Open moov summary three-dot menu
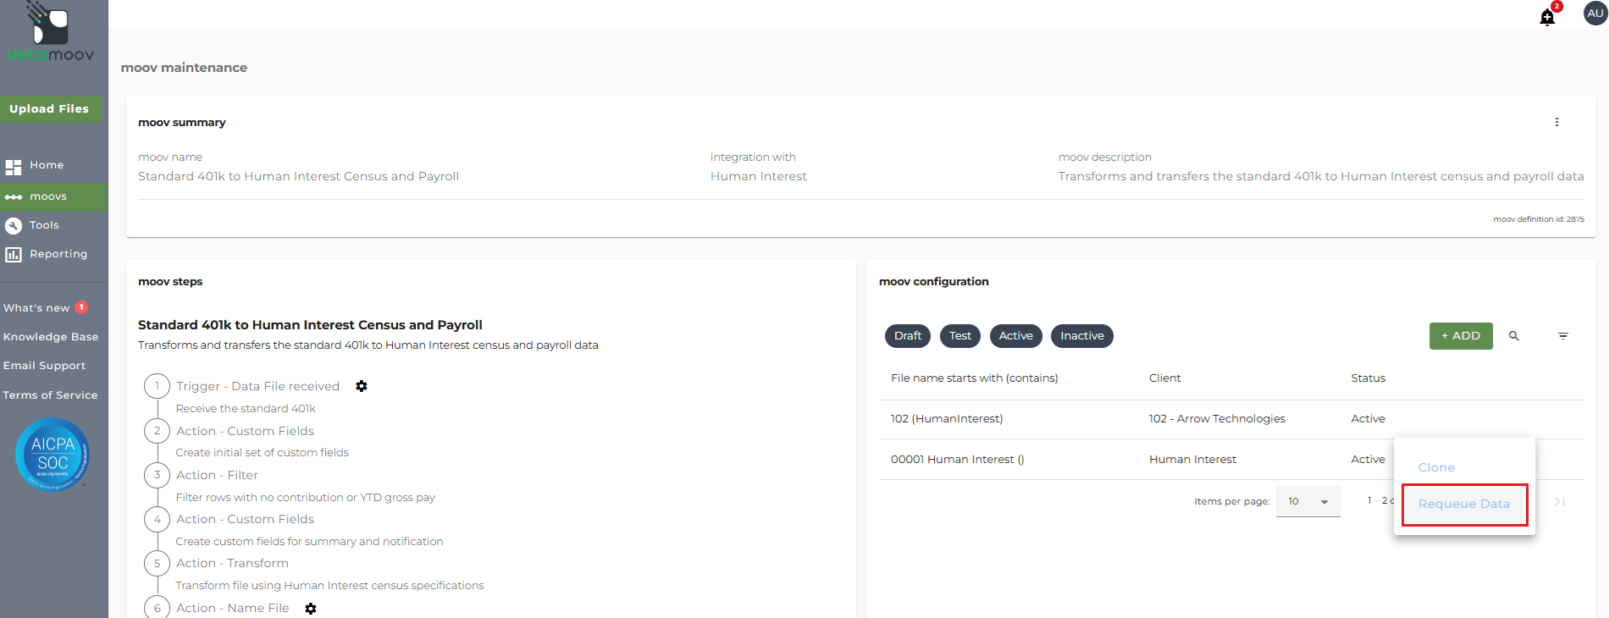 click(1556, 122)
